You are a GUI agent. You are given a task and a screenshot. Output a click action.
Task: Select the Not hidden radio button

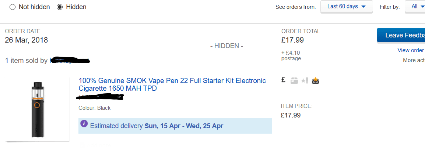[x=13, y=7]
